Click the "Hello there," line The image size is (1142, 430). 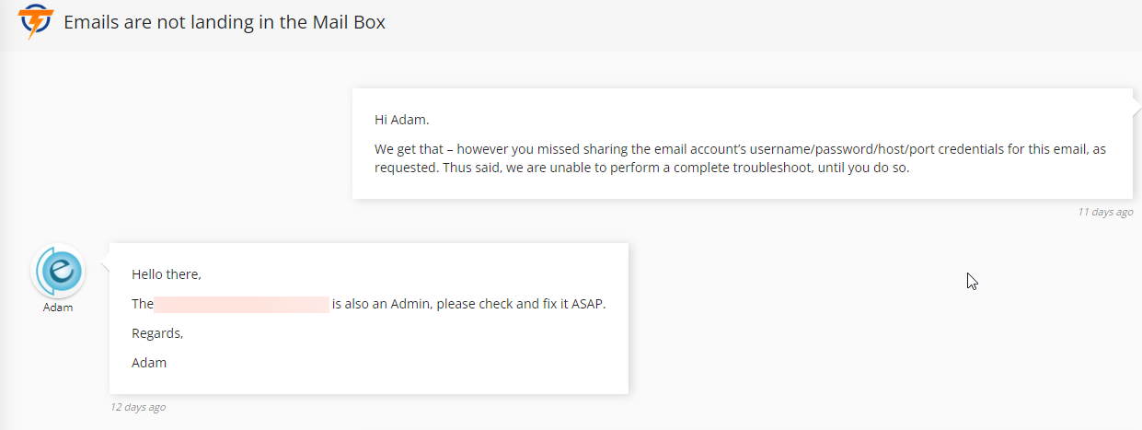(x=167, y=274)
